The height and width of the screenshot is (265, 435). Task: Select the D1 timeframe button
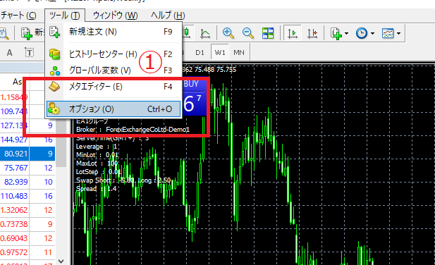[x=200, y=52]
